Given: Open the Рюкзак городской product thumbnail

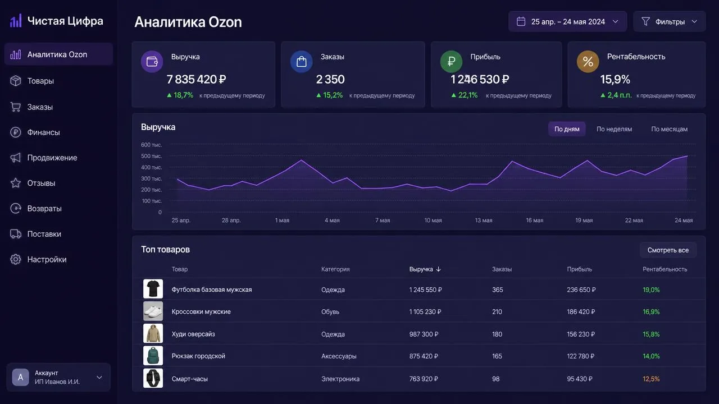Looking at the screenshot, I should [x=153, y=356].
